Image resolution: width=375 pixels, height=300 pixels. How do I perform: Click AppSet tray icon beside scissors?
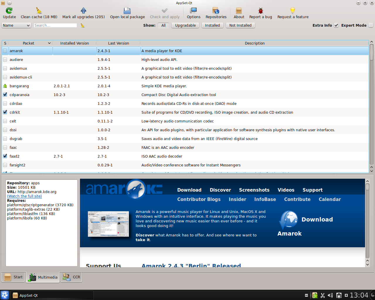click(315, 295)
